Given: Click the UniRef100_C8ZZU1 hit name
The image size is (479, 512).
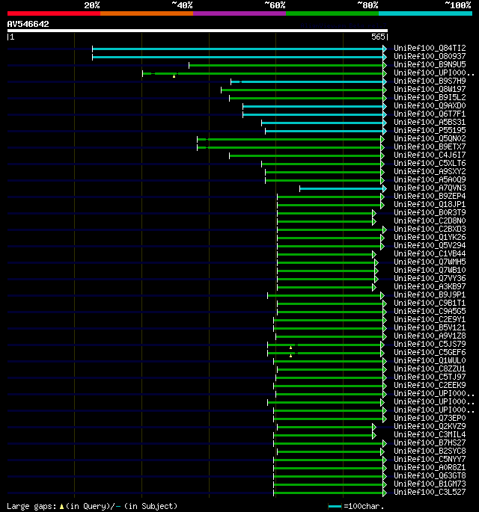Looking at the screenshot, I should tap(430, 368).
